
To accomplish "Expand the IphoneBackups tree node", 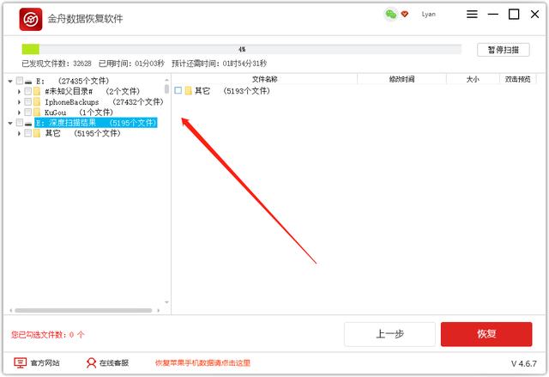I will click(19, 102).
